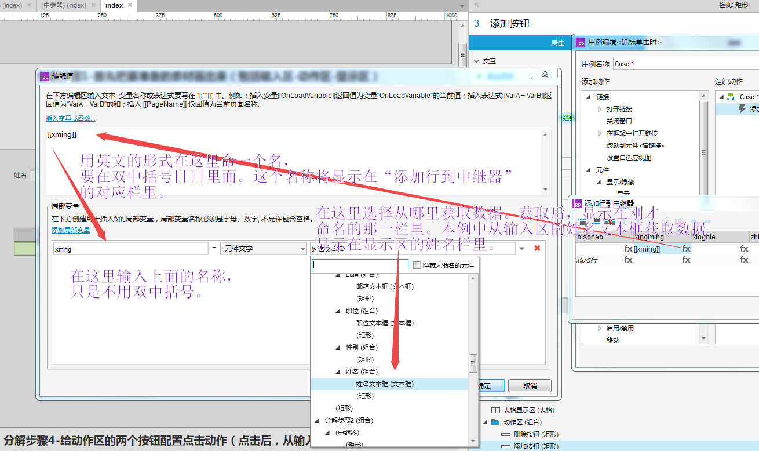Collapse 性别 (组合) group in list
This screenshot has height=451, width=759.
(x=338, y=347)
